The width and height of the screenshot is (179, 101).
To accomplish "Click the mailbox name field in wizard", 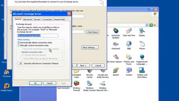I will (78, 32).
